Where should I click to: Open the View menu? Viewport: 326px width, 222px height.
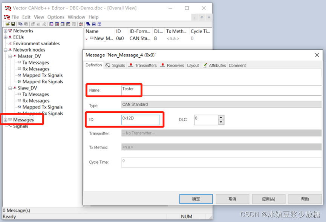(39, 17)
